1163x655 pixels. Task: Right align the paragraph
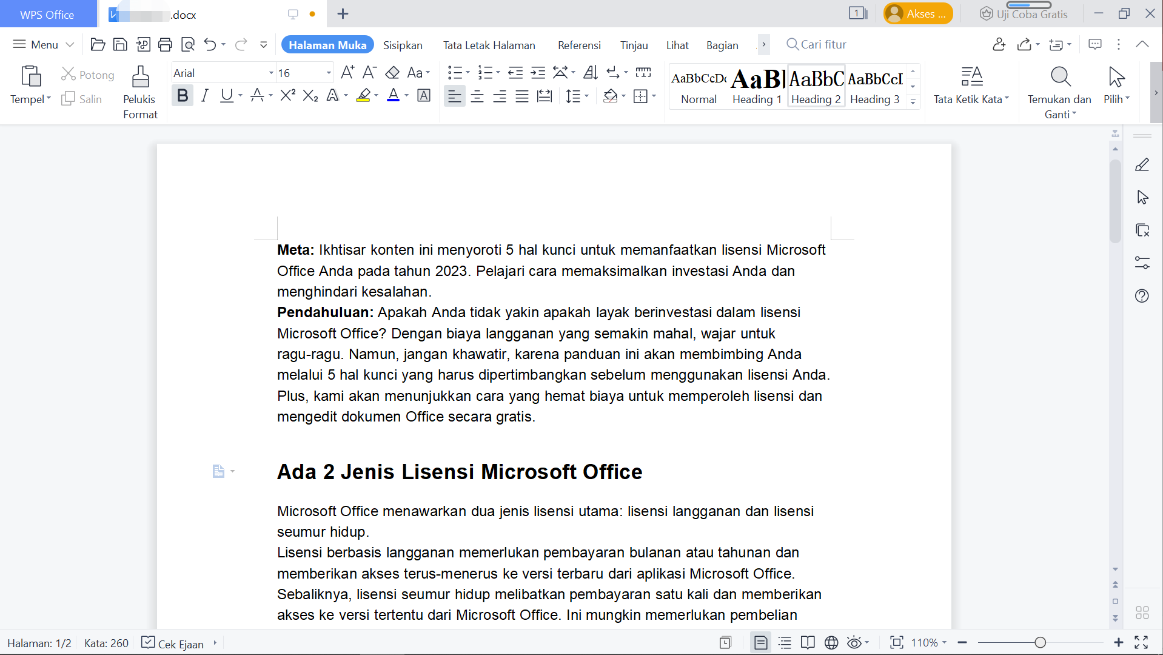(500, 96)
